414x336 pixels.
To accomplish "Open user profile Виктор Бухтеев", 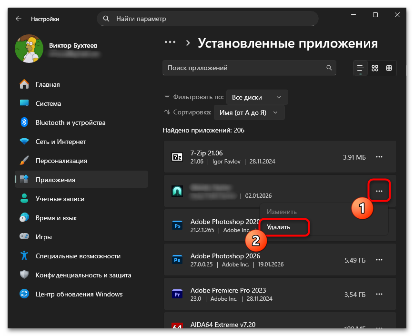I will coord(57,49).
